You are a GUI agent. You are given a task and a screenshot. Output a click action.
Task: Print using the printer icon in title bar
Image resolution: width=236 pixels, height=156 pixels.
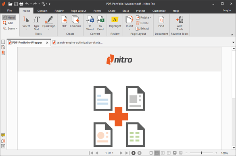pos(21,4)
